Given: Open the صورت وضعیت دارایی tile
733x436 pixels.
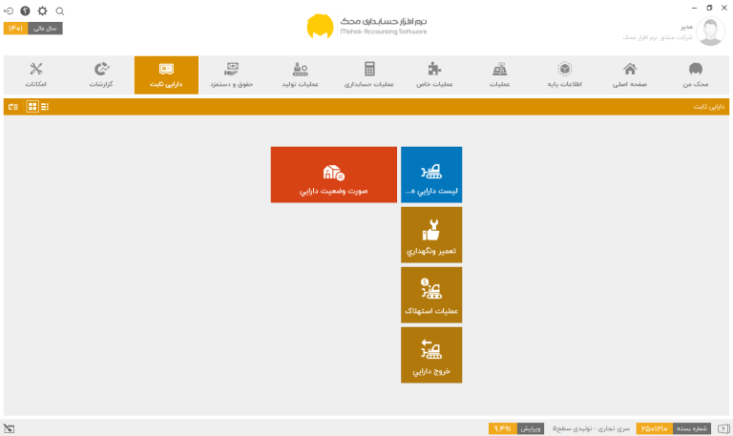Looking at the screenshot, I should [333, 175].
